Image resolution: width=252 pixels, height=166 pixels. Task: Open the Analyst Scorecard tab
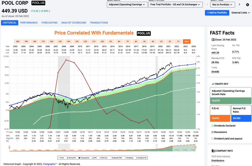point(74,23)
